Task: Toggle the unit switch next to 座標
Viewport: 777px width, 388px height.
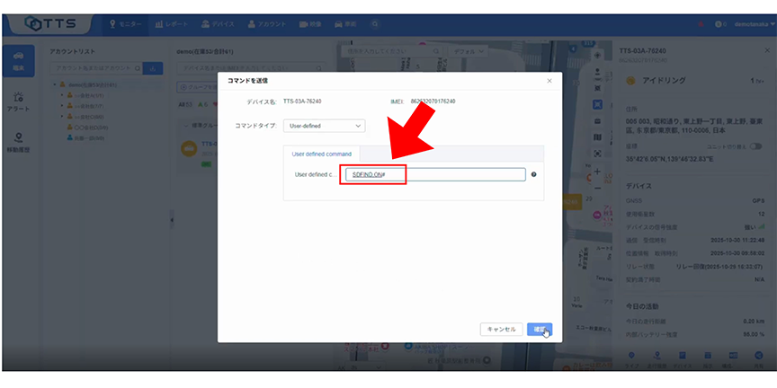Action: click(755, 145)
